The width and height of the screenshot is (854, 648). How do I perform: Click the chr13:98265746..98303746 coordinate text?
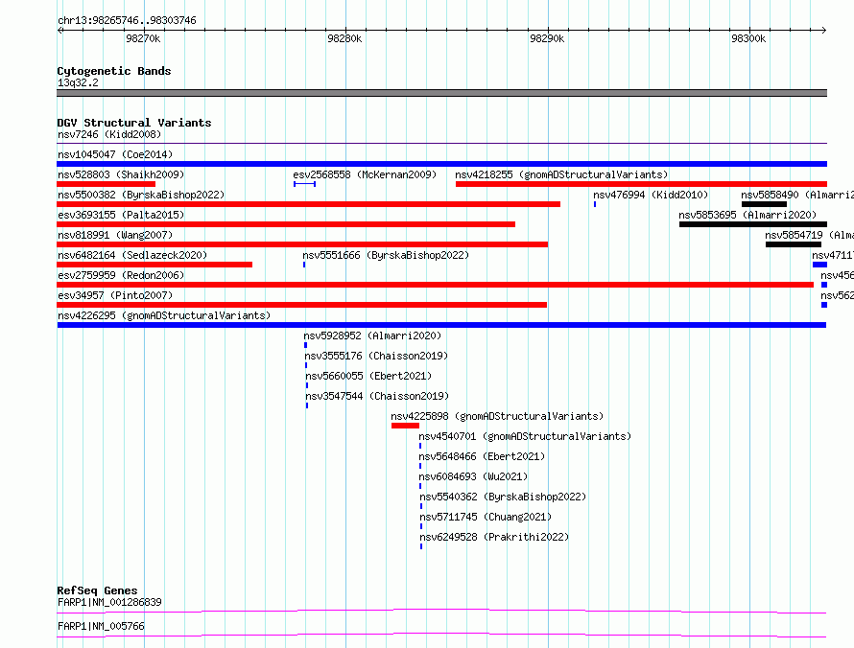pyautogui.click(x=127, y=20)
